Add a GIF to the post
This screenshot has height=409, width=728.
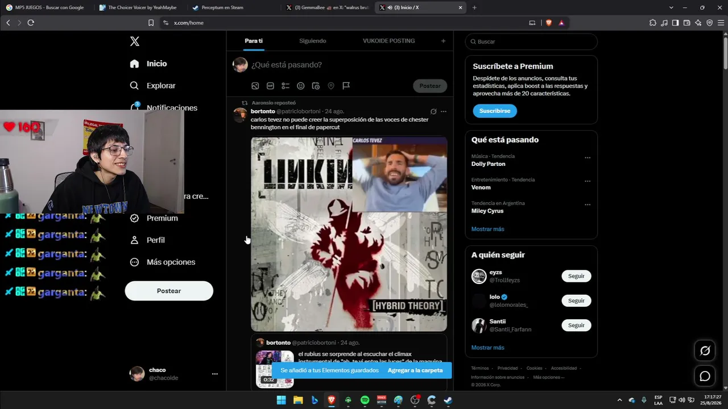(x=270, y=86)
